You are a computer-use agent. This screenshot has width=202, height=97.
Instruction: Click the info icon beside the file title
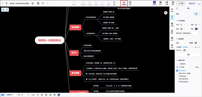[x=33, y=3]
